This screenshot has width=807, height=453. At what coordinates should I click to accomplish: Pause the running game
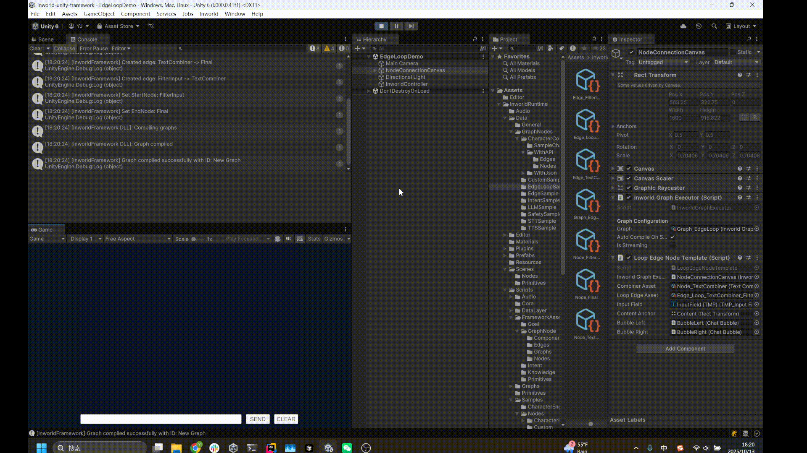pyautogui.click(x=396, y=26)
